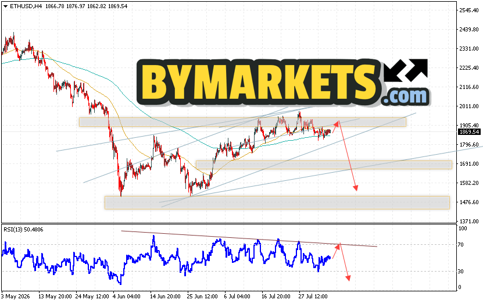The image size is (483, 303).
Task: Click the 1476.60 price axis label
Action: [469, 202]
